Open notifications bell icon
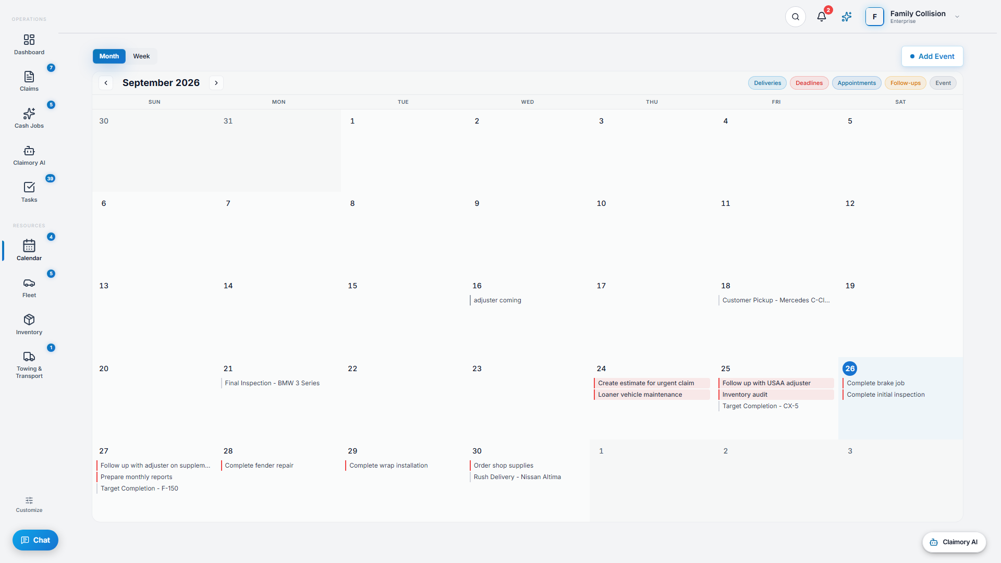This screenshot has height=563, width=1001. [822, 17]
